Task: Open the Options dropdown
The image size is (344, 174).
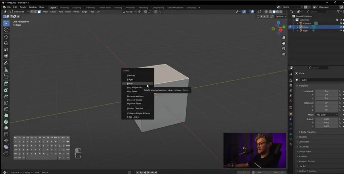Action: point(281,16)
